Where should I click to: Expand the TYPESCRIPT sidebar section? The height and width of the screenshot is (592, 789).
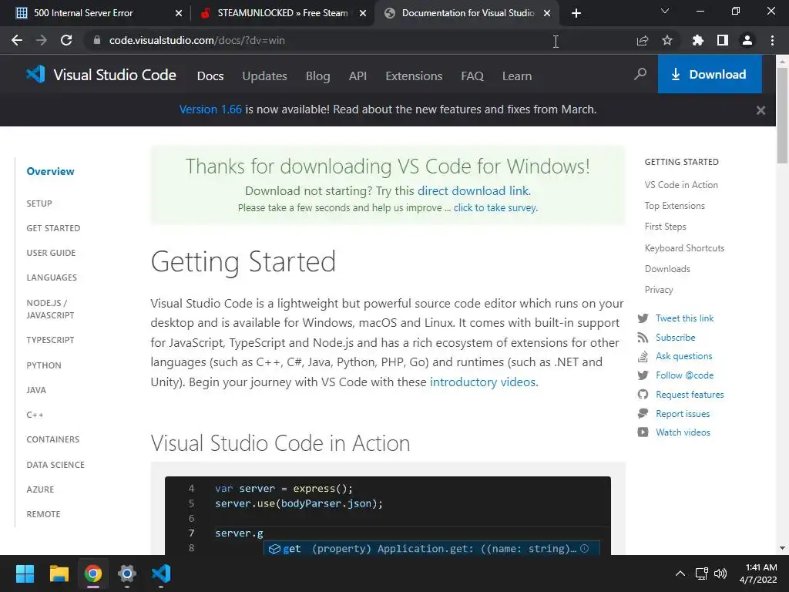coord(50,340)
